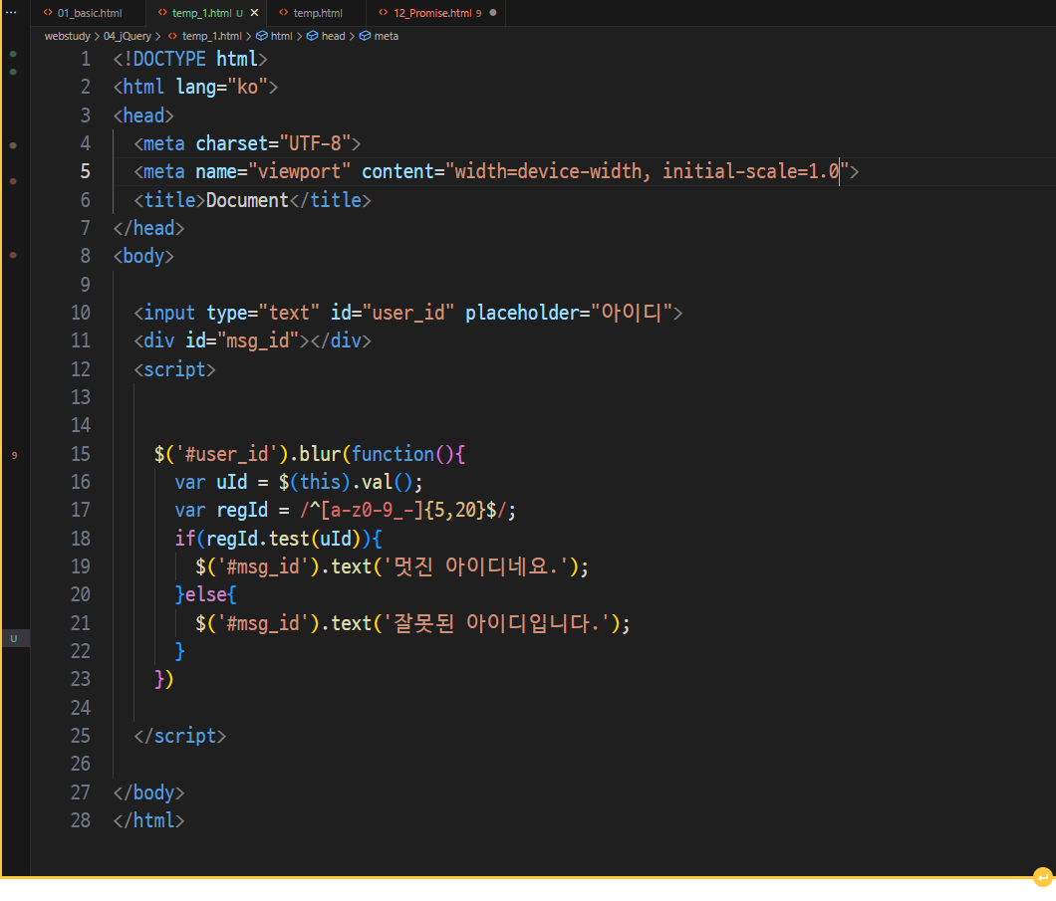This screenshot has height=901, width=1056.
Task: Close the temp_1.html tab
Action: [254, 13]
